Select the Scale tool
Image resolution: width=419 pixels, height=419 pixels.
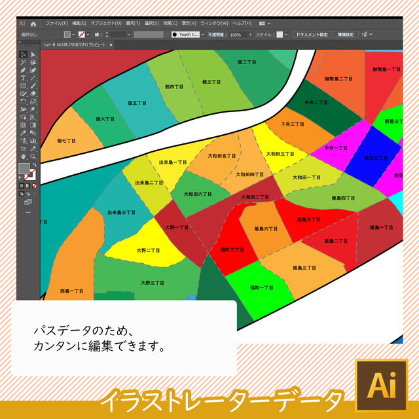click(x=33, y=101)
